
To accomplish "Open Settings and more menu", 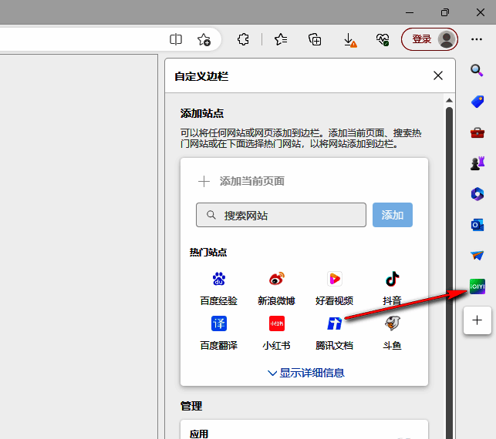I will [477, 39].
